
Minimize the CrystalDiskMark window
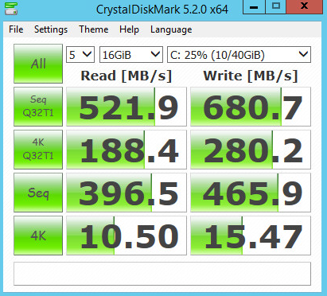254,6
